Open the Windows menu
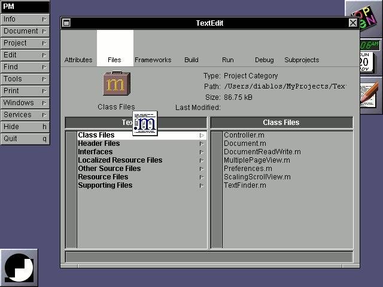The image size is (383, 287). tap(25, 103)
